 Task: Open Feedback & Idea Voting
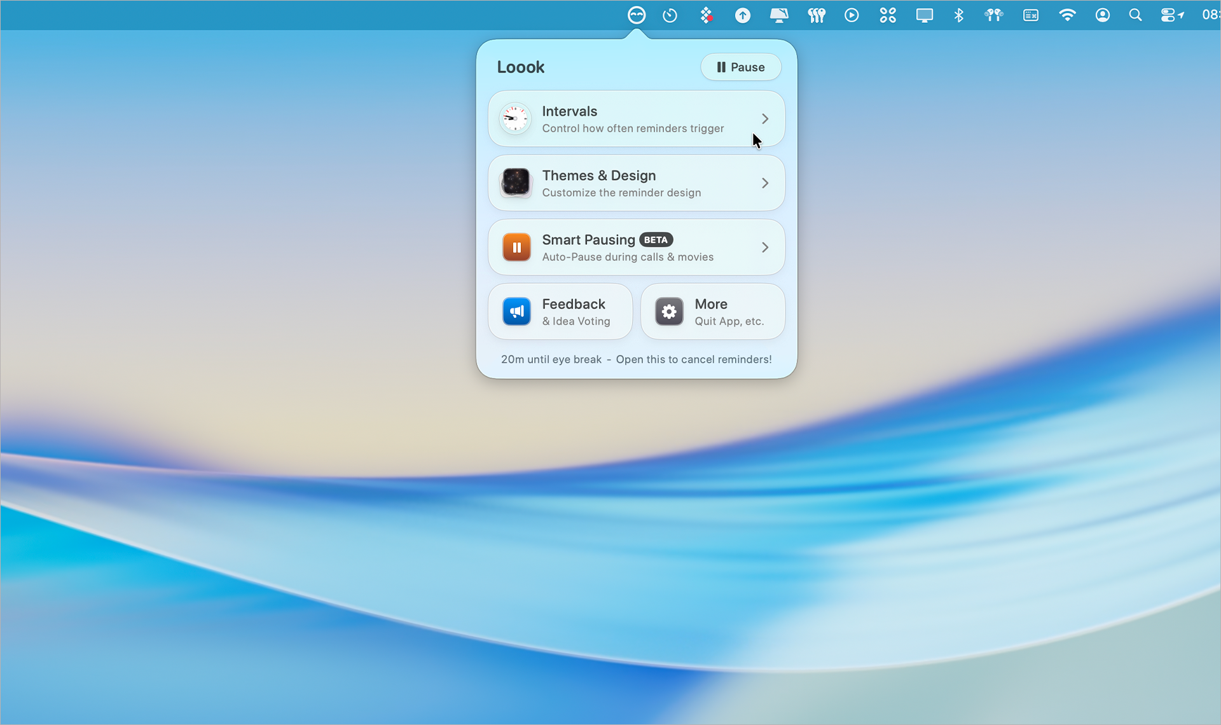point(560,311)
